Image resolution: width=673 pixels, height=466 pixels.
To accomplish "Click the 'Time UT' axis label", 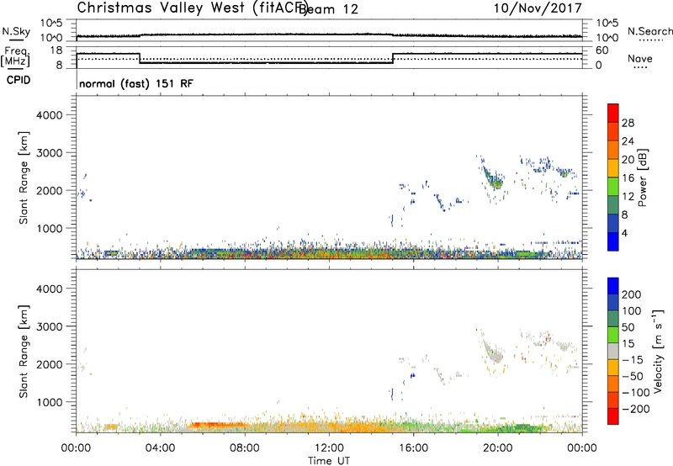I will pyautogui.click(x=329, y=461).
